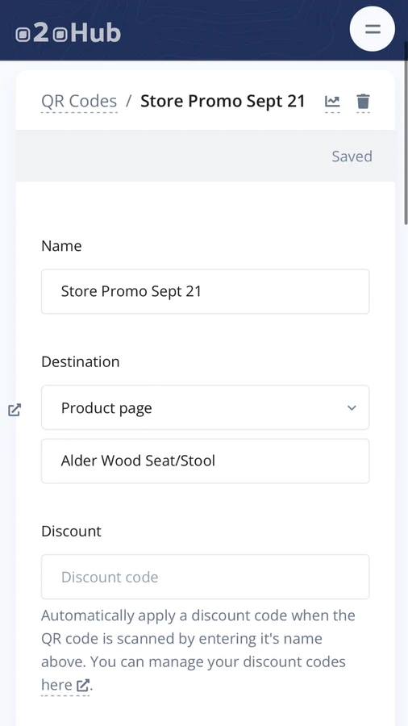The width and height of the screenshot is (408, 726).
Task: Click the chevron in Destination dropdown
Action: (352, 408)
